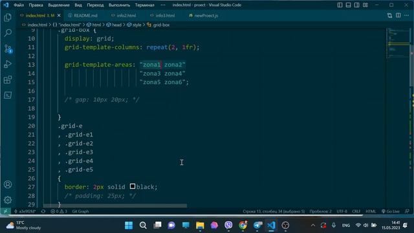Image resolution: width=414 pixels, height=233 pixels.
Task: Open the Accounts menu icon
Action: [x=8, y=184]
